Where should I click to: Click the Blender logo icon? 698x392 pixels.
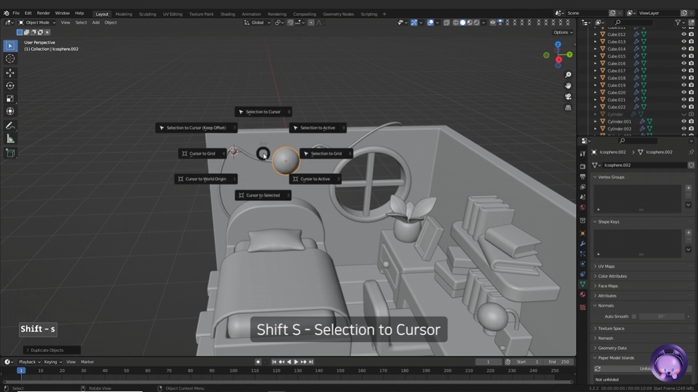pyautogui.click(x=6, y=13)
